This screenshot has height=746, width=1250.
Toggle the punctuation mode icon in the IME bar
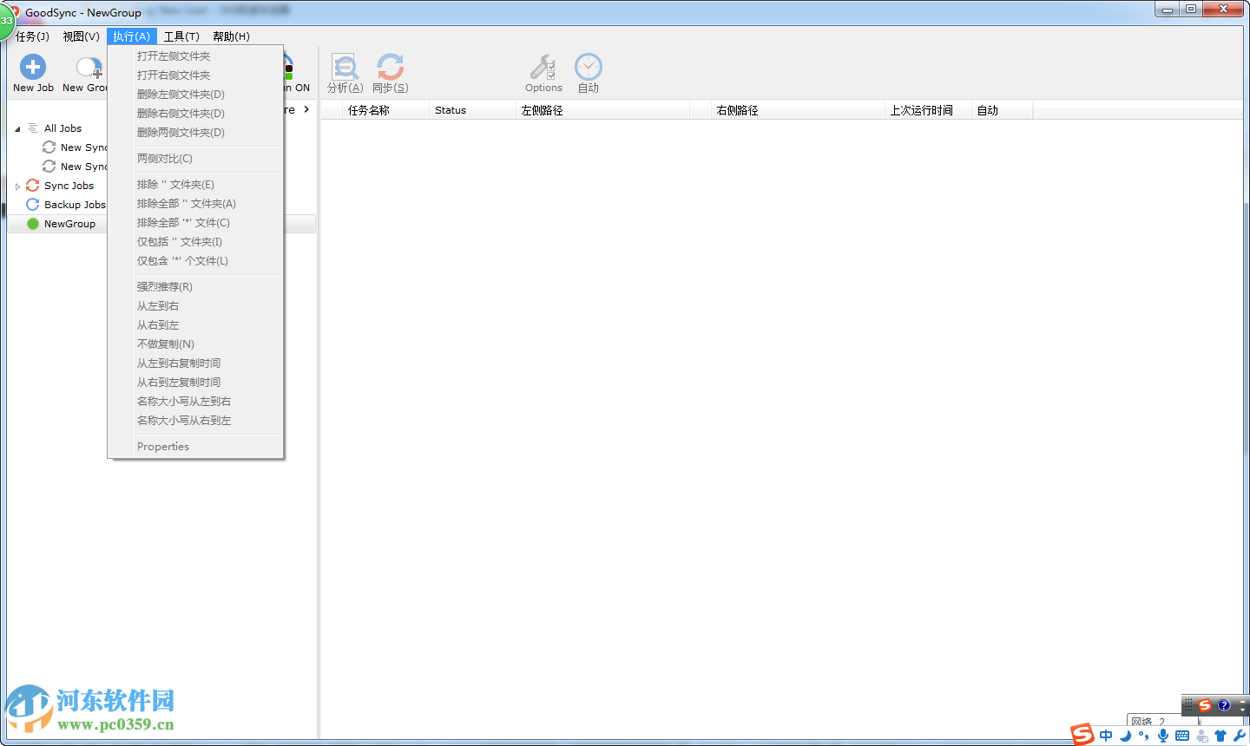1144,736
